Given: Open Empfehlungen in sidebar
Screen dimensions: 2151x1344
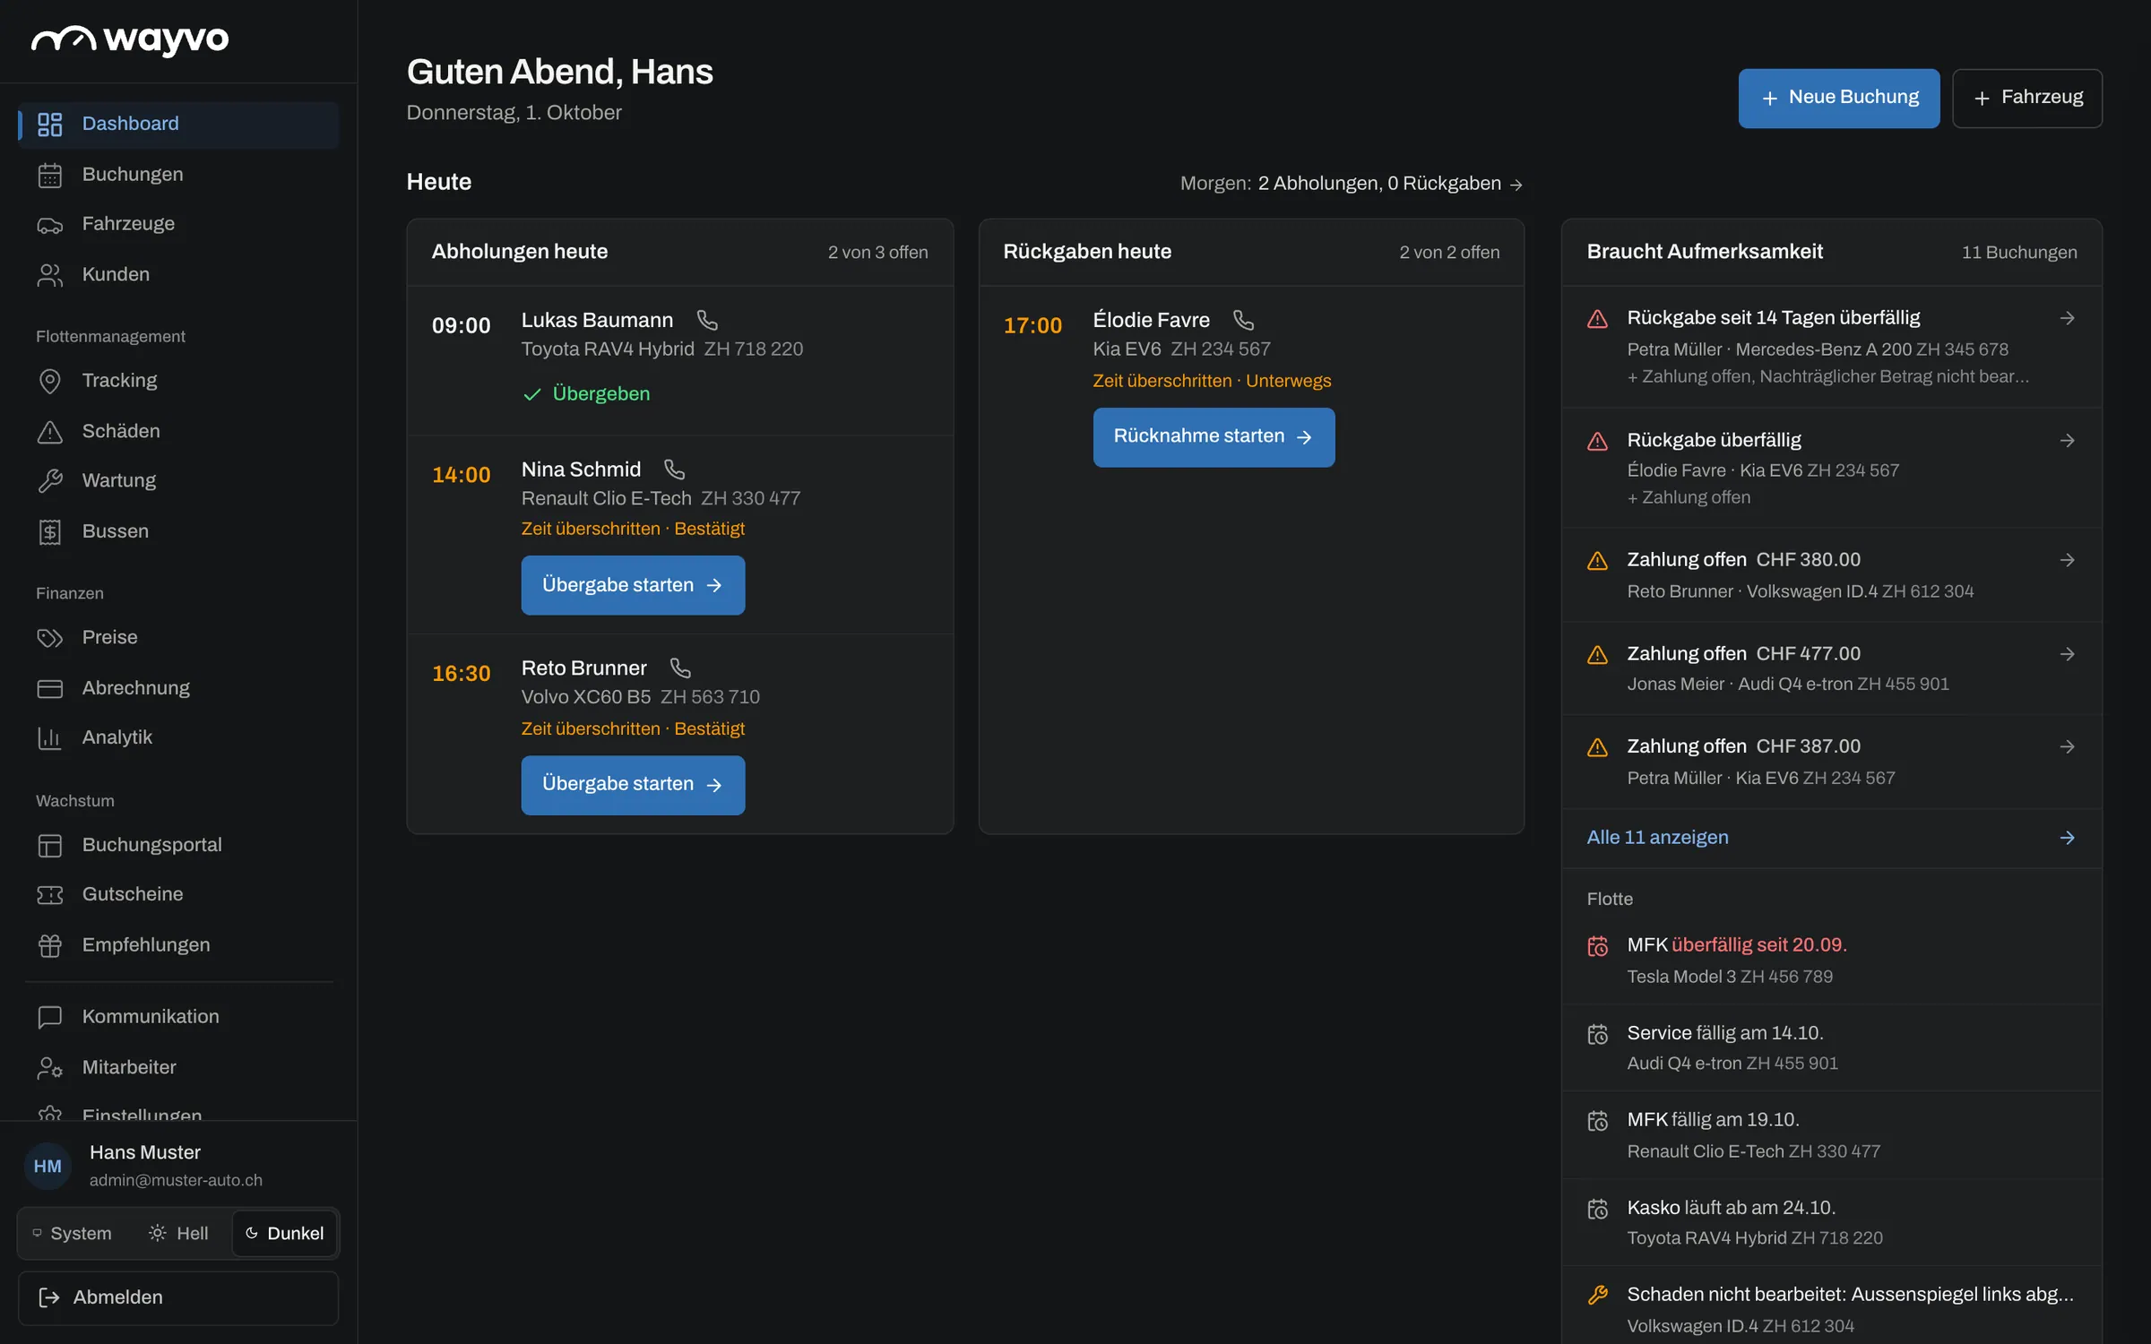Looking at the screenshot, I should coord(178,945).
